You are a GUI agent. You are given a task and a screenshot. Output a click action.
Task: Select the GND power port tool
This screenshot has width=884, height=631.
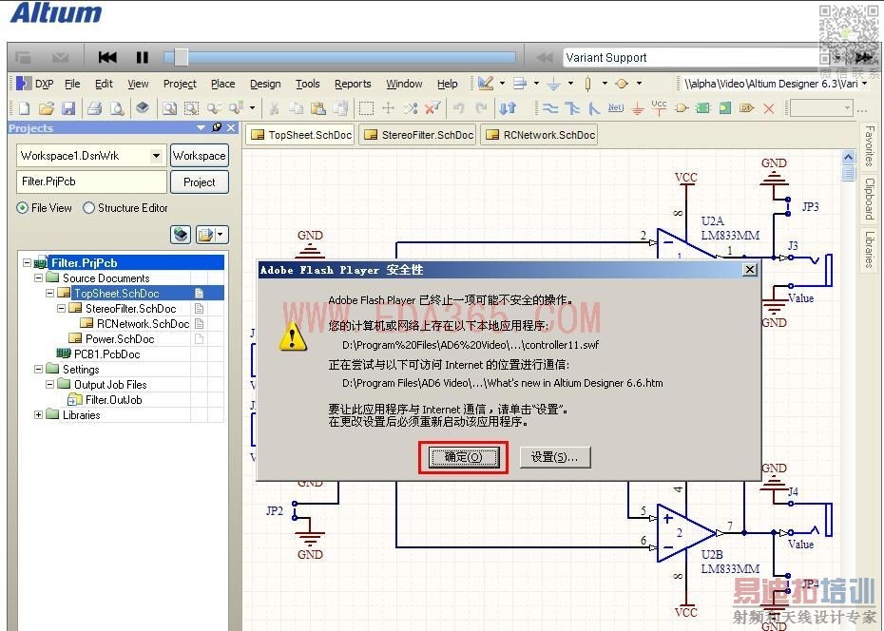click(x=638, y=108)
